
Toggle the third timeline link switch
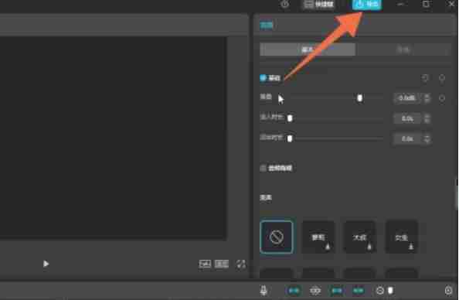coord(337,290)
